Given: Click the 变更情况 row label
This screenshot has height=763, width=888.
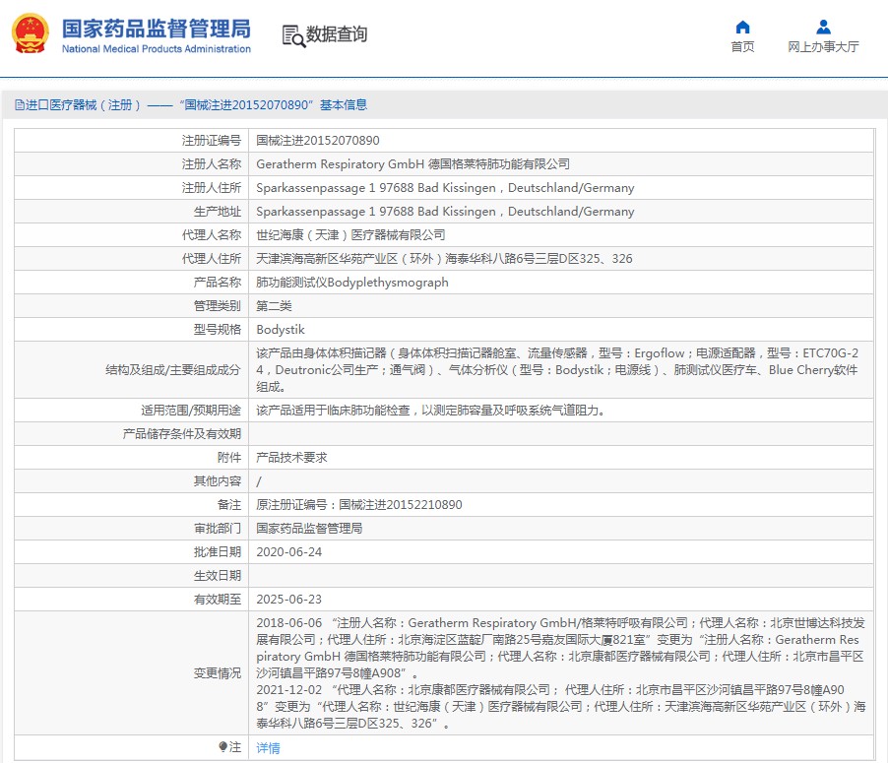Looking at the screenshot, I should pyautogui.click(x=218, y=673).
